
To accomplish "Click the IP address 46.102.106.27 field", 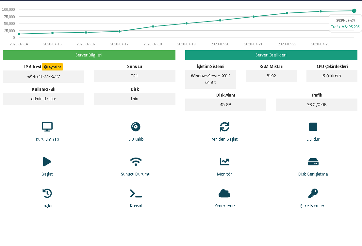I will (44, 76).
